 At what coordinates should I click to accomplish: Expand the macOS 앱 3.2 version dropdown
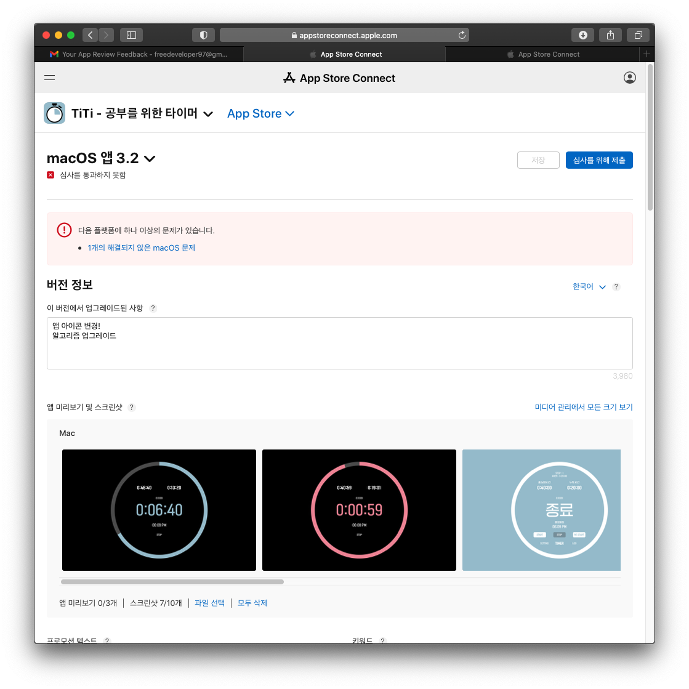point(150,159)
